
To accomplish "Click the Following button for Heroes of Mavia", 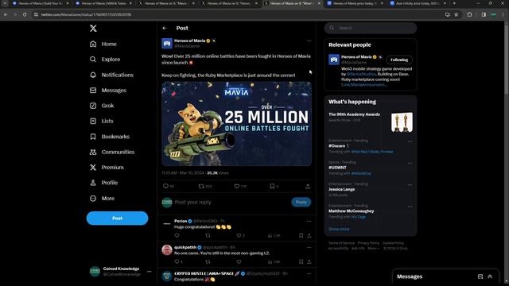I will click(399, 60).
